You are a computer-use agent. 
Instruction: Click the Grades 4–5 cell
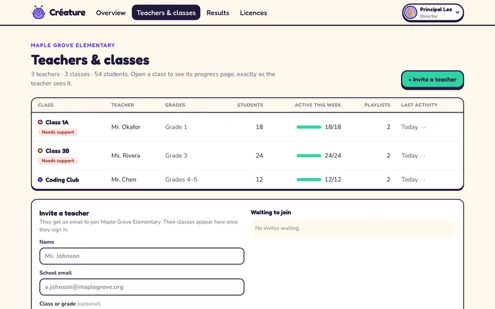click(181, 179)
